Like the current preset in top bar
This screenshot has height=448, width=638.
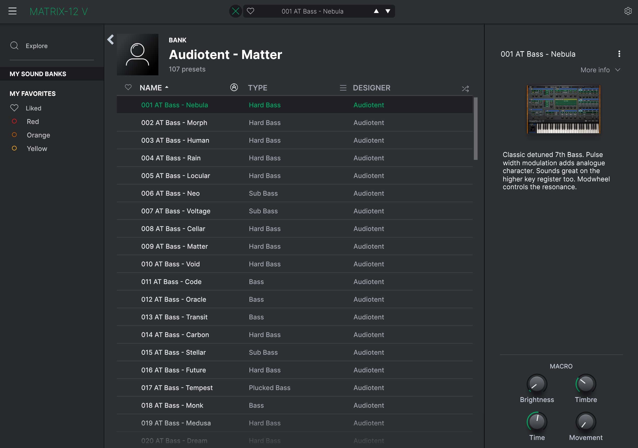click(250, 11)
